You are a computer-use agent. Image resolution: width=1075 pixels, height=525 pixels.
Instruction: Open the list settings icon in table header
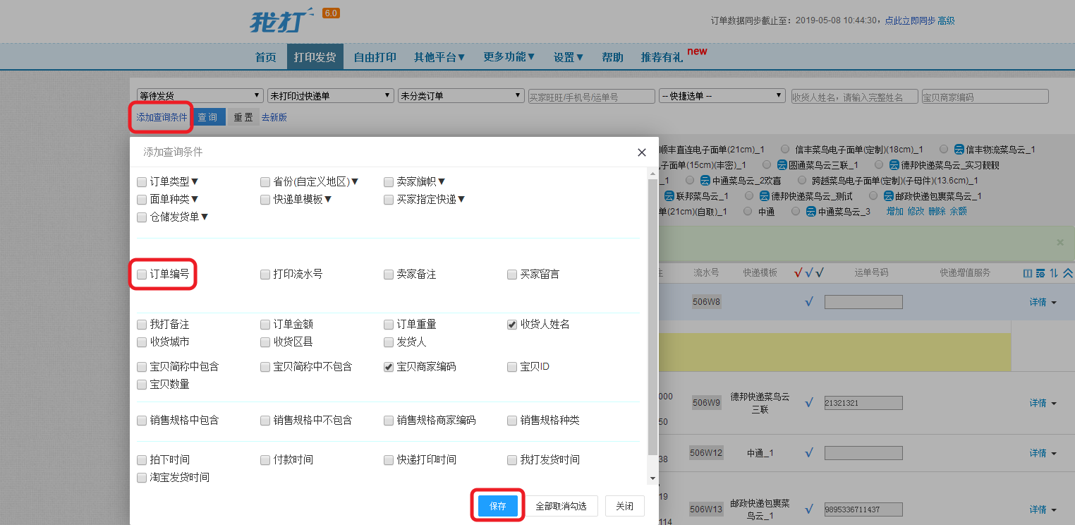click(x=1040, y=273)
